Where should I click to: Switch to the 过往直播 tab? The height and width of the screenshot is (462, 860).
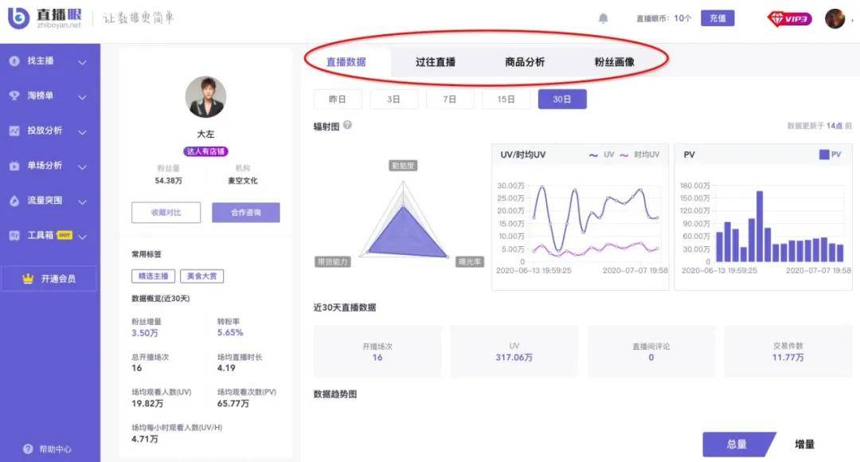coord(436,61)
